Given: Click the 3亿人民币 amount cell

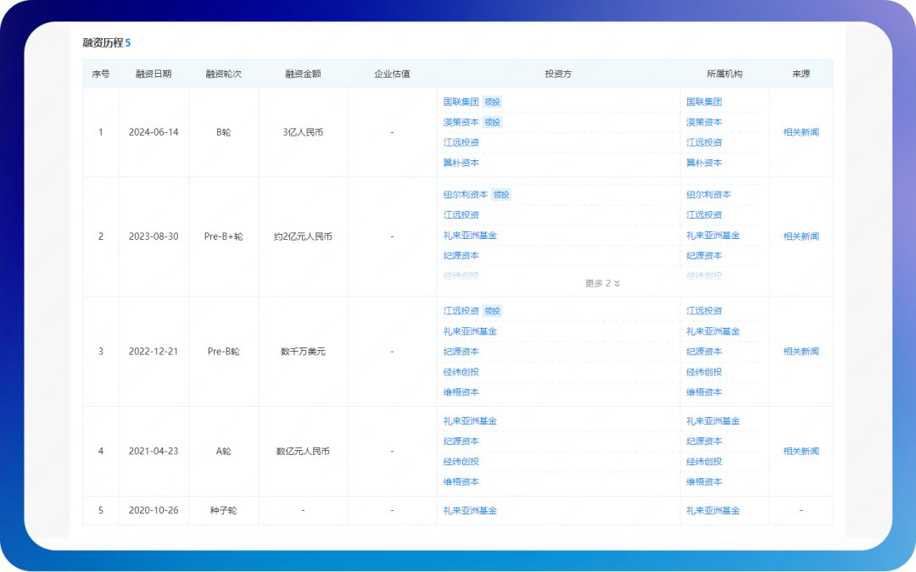Looking at the screenshot, I should click(303, 132).
